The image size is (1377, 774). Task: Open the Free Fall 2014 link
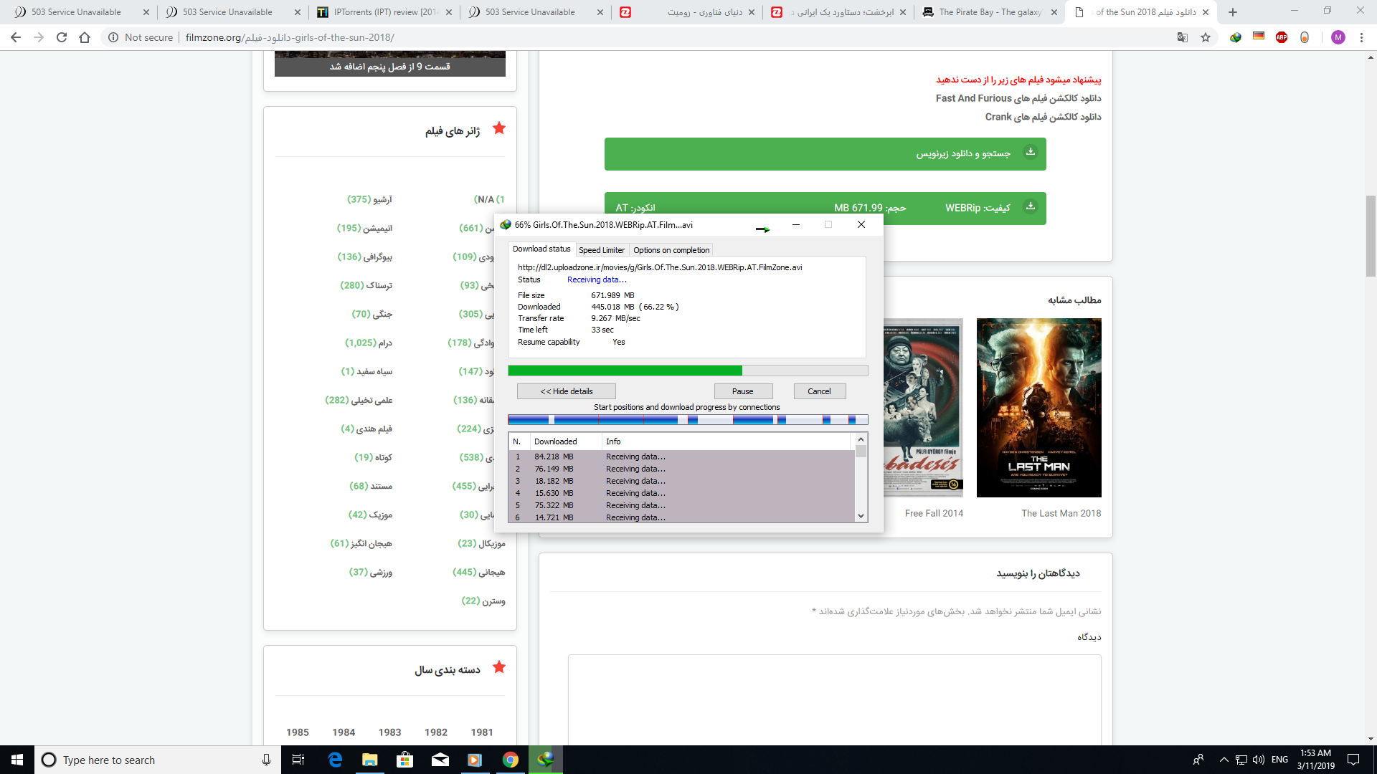coord(934,513)
